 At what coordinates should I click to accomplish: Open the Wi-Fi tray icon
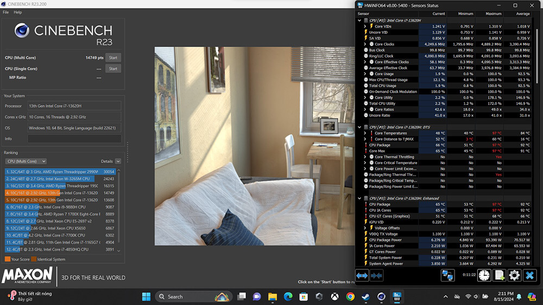point(468,297)
